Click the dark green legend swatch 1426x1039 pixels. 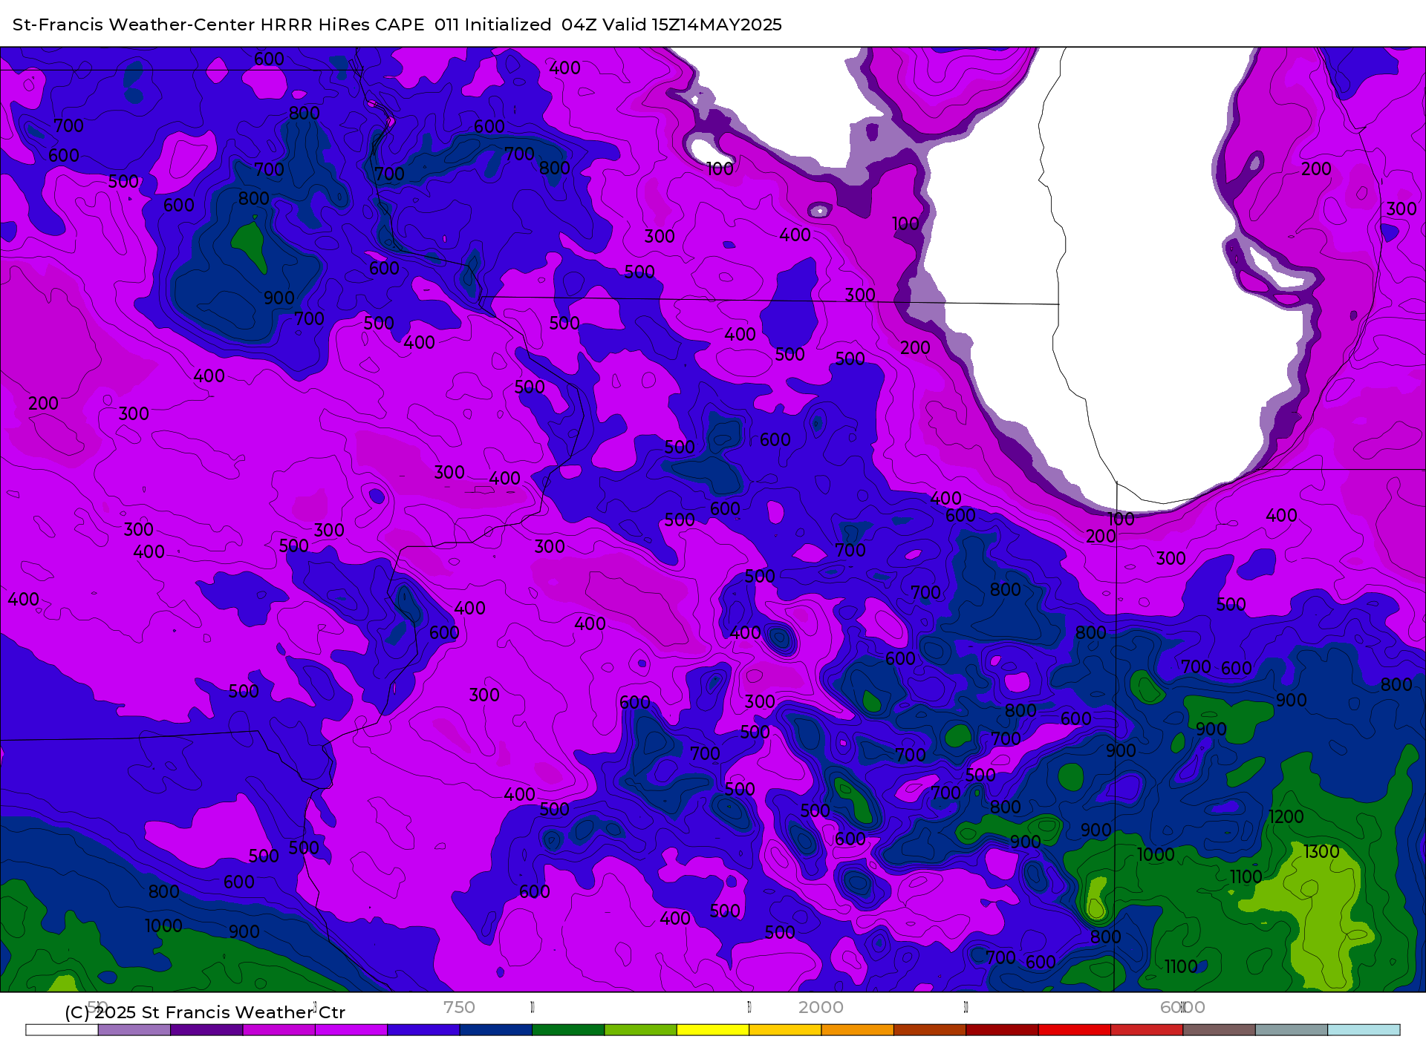tap(568, 1030)
